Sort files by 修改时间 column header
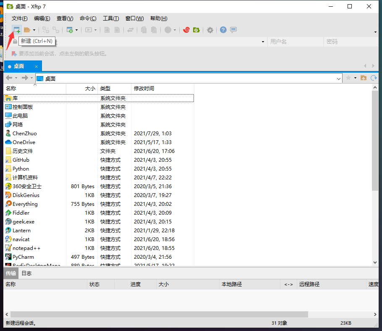Viewport: 382px width, 331px height. tap(144, 88)
